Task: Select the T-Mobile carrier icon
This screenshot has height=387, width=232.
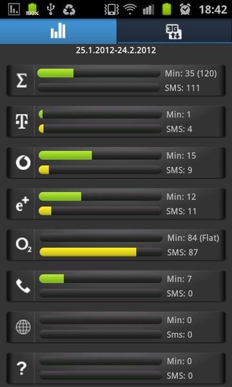Action: [22, 122]
